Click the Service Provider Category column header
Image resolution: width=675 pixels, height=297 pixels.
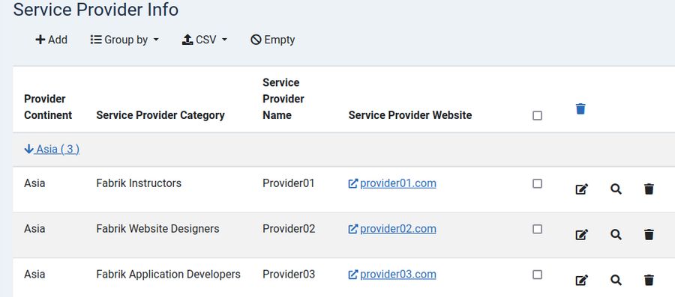(x=160, y=115)
